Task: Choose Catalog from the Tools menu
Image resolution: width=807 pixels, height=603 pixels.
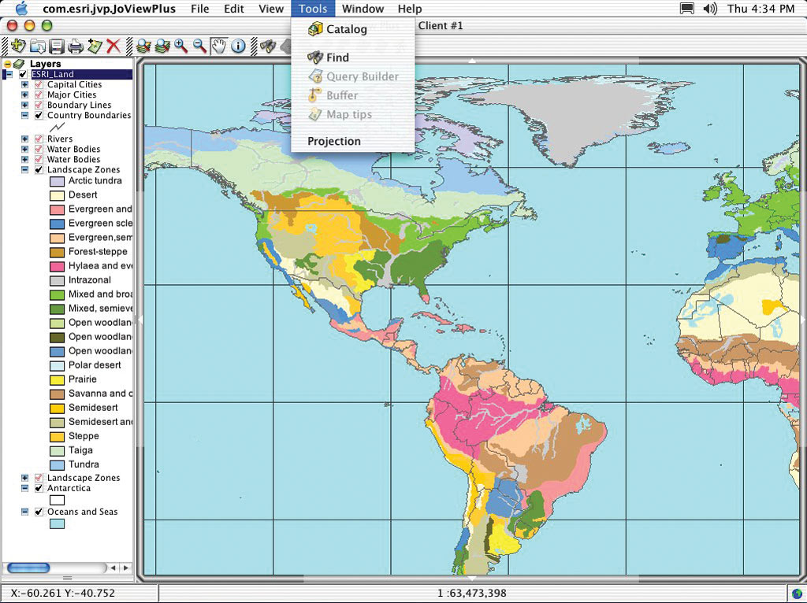Action: (x=346, y=30)
